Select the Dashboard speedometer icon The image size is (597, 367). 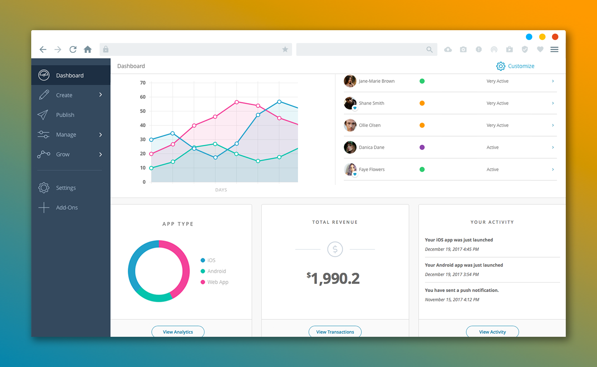click(44, 75)
